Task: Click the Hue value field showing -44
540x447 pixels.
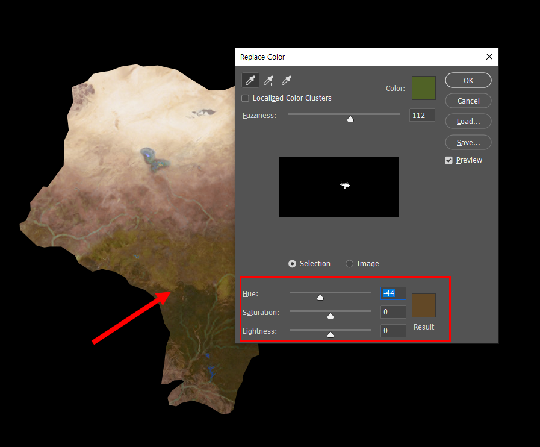Action: (x=393, y=293)
